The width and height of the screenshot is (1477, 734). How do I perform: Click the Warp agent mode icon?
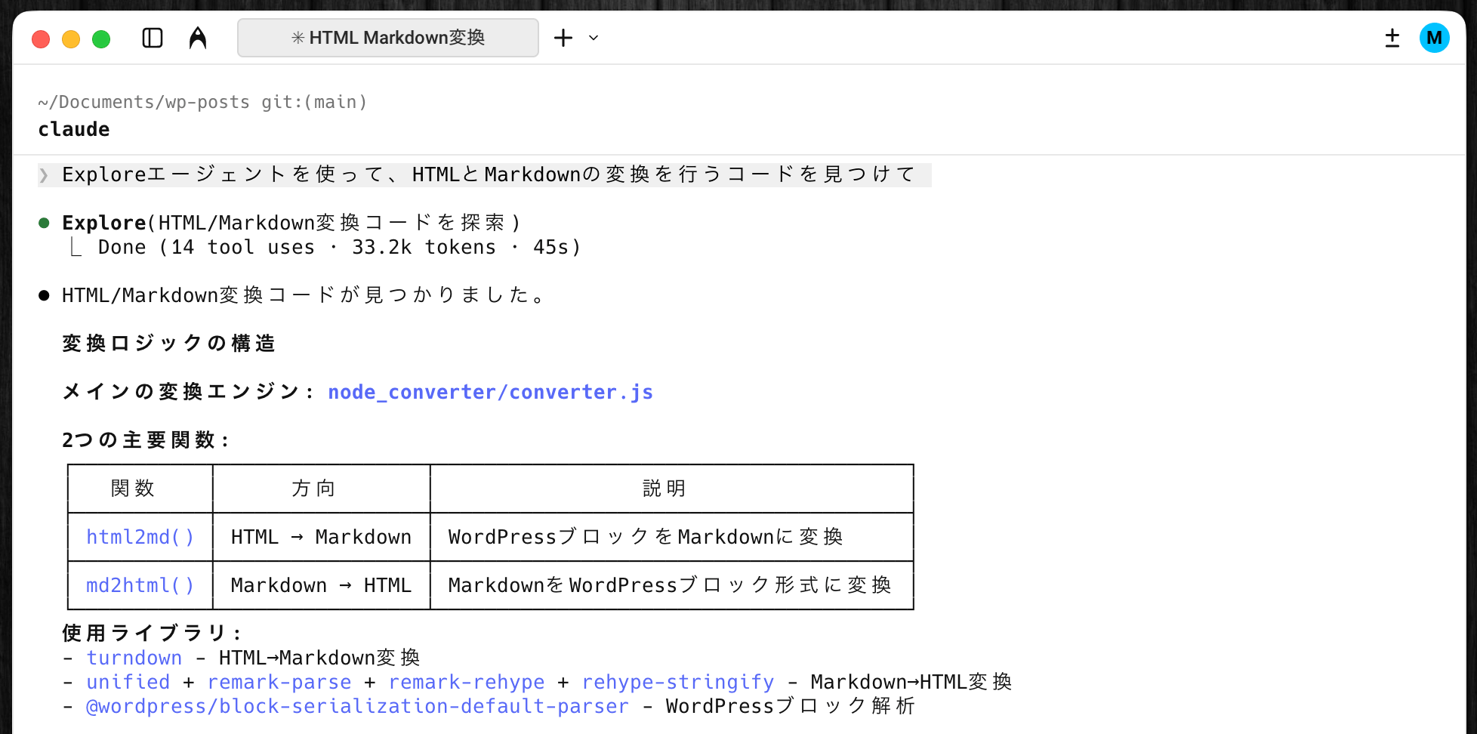[198, 38]
